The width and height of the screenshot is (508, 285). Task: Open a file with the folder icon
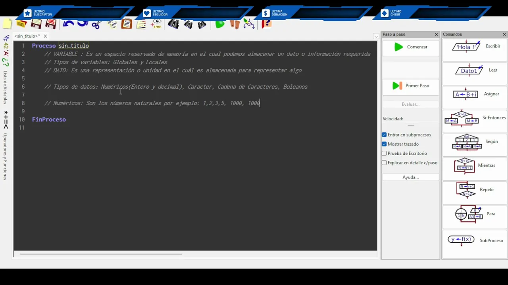coord(21,24)
